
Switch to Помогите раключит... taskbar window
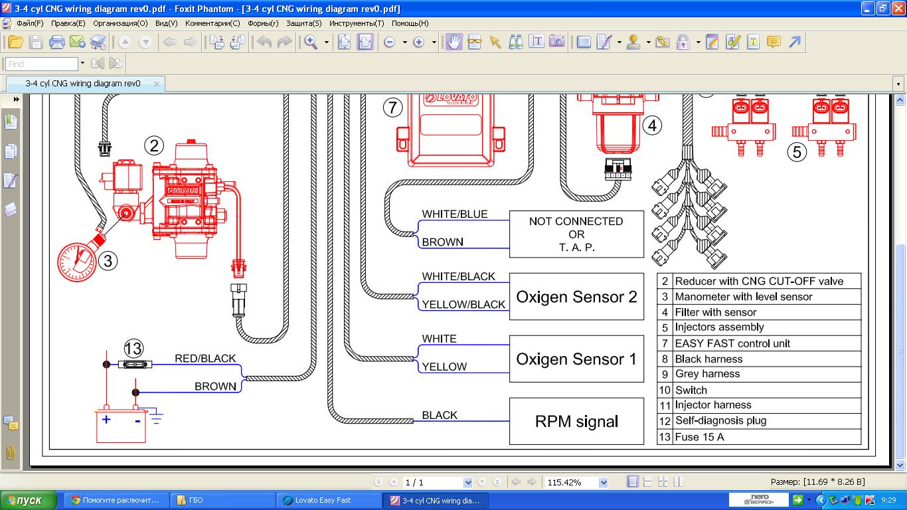point(116,500)
